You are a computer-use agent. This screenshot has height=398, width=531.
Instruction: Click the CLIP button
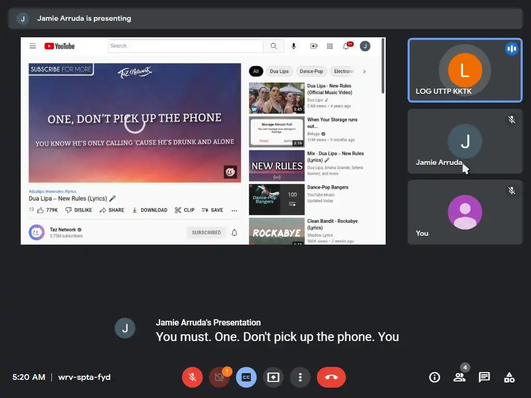point(185,210)
